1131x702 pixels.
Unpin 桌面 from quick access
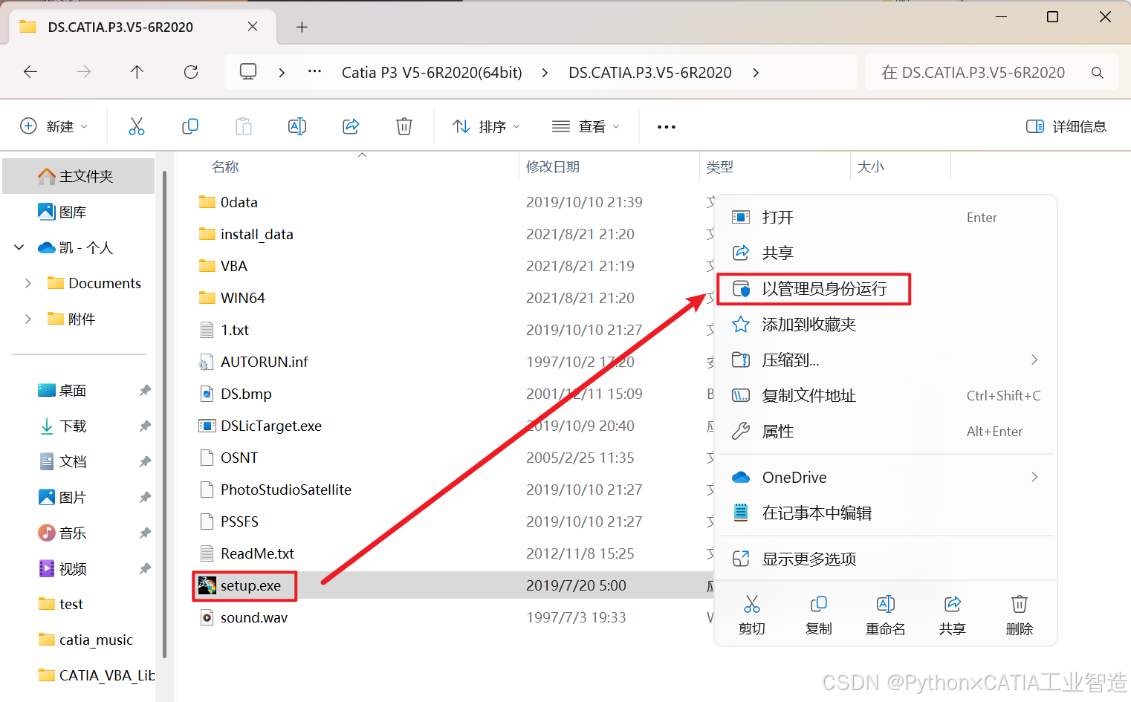145,390
